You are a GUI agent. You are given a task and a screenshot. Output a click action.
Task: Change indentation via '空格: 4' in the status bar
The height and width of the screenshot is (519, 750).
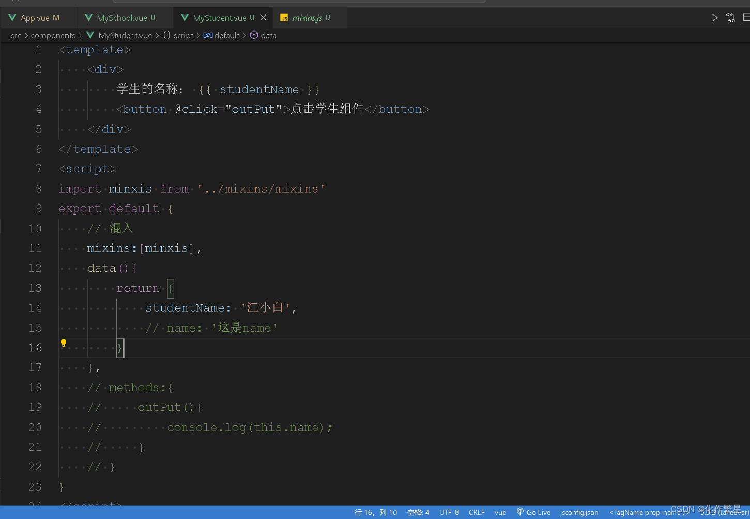pyautogui.click(x=418, y=512)
